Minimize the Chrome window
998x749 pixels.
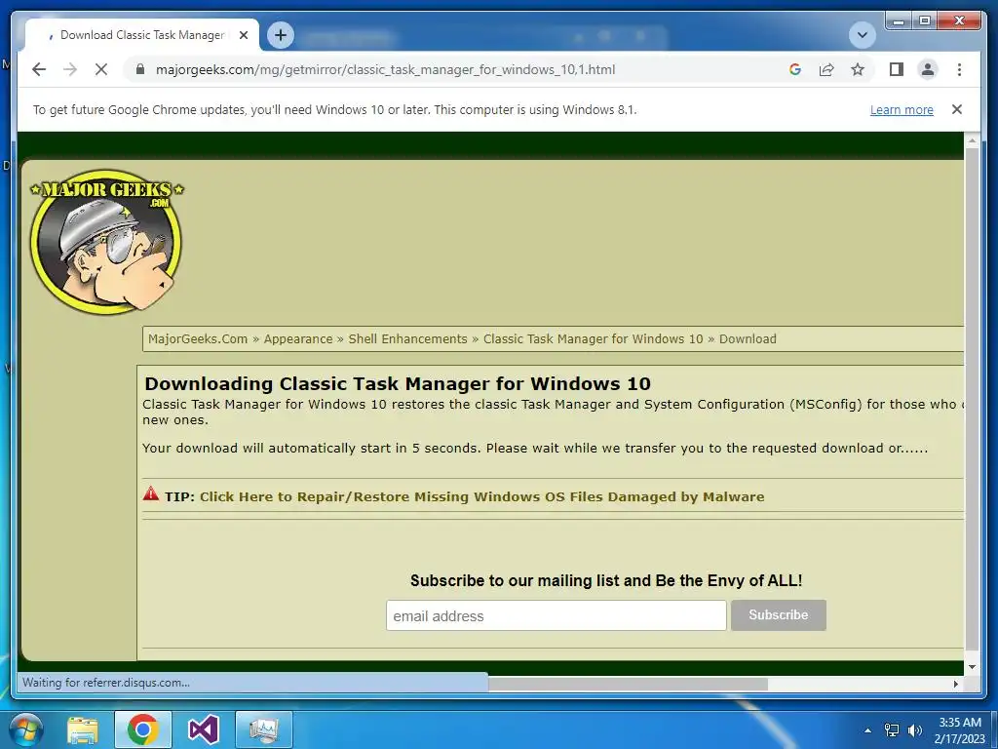click(899, 21)
